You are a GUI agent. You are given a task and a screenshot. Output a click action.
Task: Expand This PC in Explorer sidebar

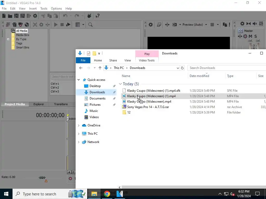(x=78, y=134)
